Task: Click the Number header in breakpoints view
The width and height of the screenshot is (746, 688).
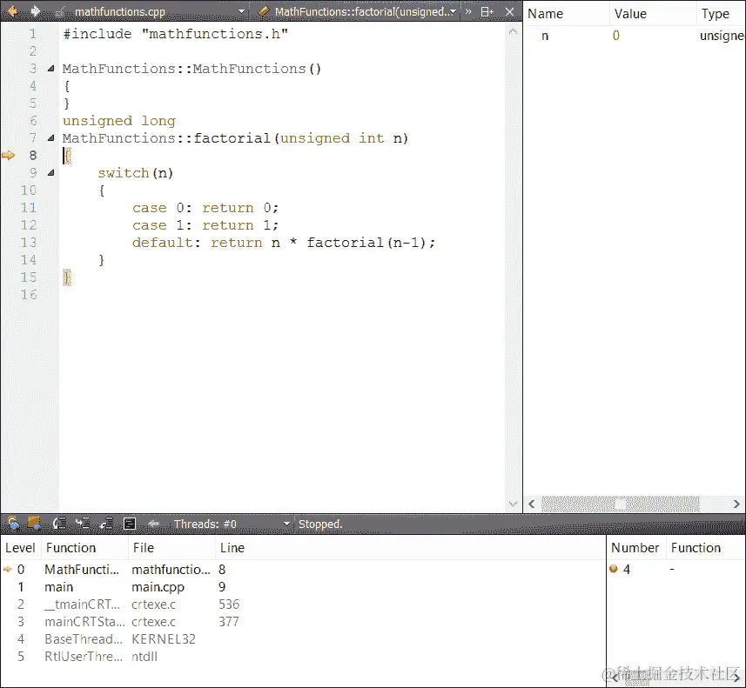Action: [635, 548]
